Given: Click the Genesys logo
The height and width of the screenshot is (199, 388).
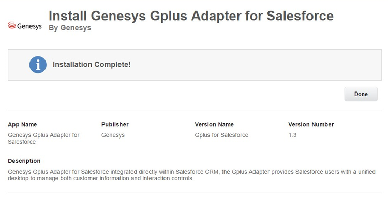Looking at the screenshot, I should (25, 26).
